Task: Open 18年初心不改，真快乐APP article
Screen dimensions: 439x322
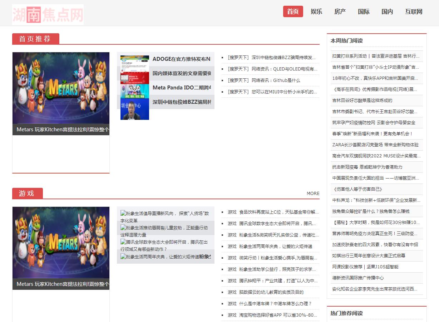Action: click(375, 78)
